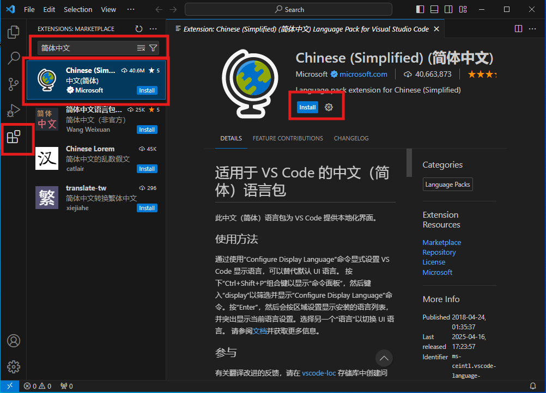Screen dimensions: 546x393
Task: Click the 40,663,873 install count
Action: [x=428, y=74]
